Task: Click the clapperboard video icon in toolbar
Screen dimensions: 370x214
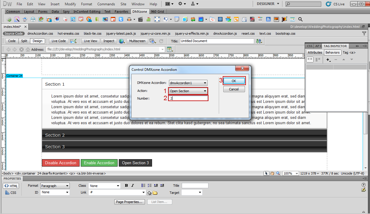Action: pyautogui.click(x=140, y=19)
